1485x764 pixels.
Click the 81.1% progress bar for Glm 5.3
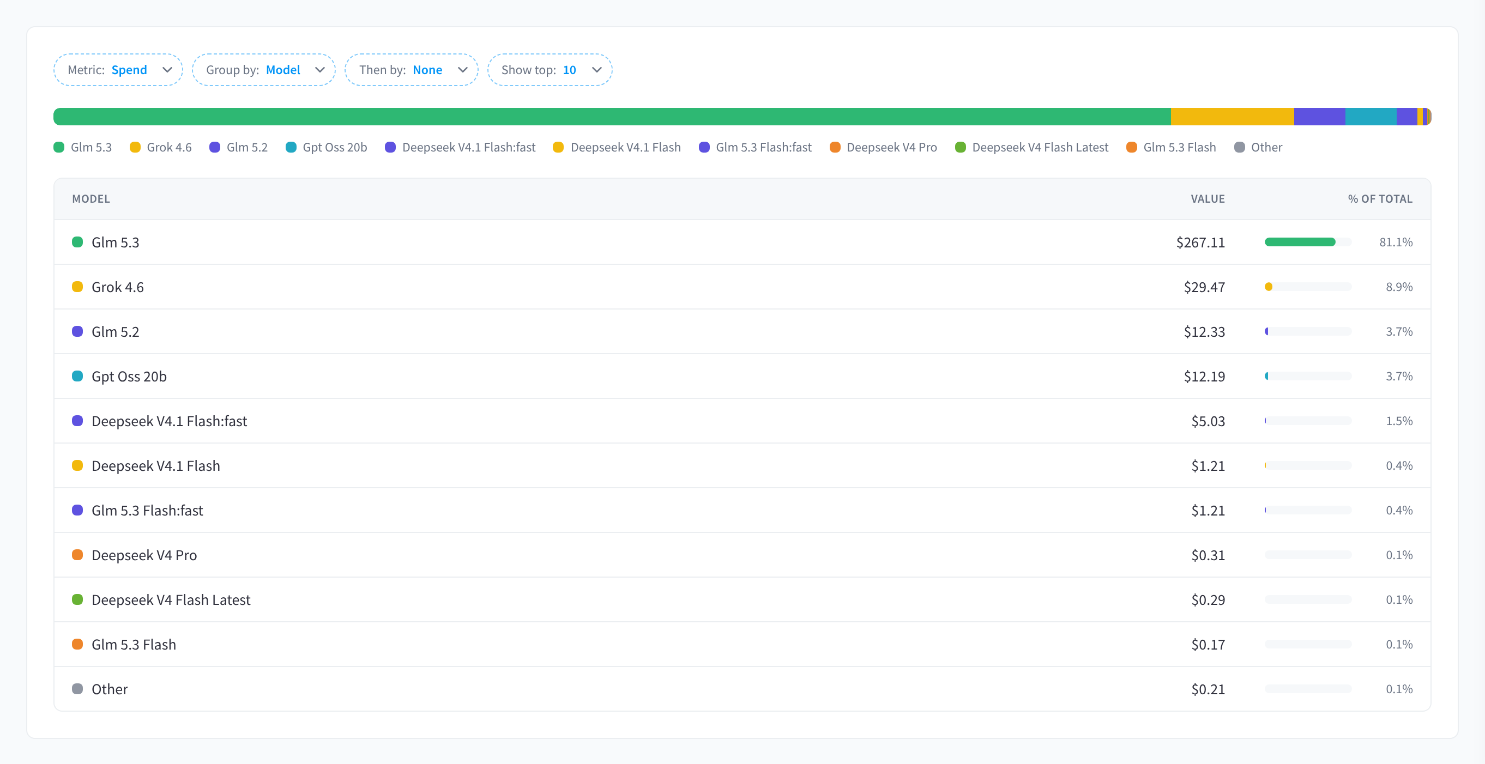coord(1308,242)
